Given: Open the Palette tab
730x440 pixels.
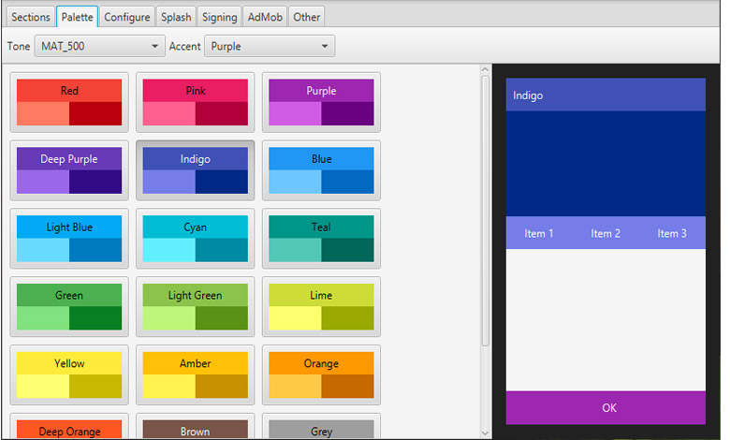Looking at the screenshot, I should [x=78, y=17].
